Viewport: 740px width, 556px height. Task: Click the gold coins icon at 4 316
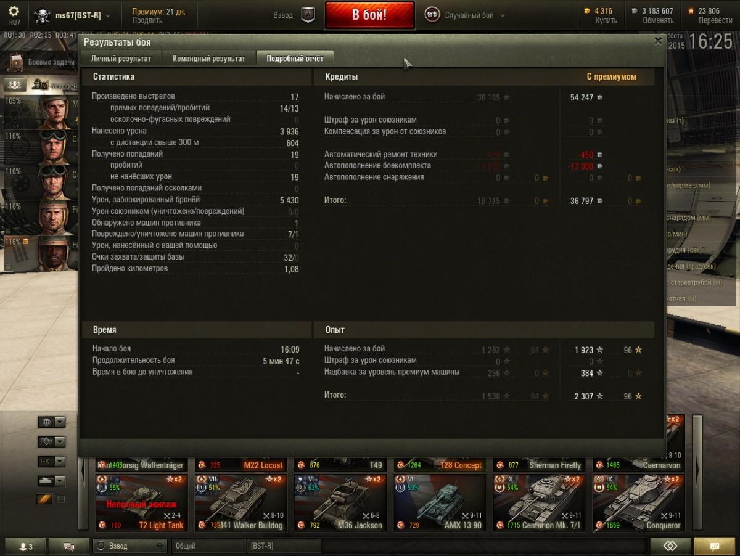(x=586, y=10)
